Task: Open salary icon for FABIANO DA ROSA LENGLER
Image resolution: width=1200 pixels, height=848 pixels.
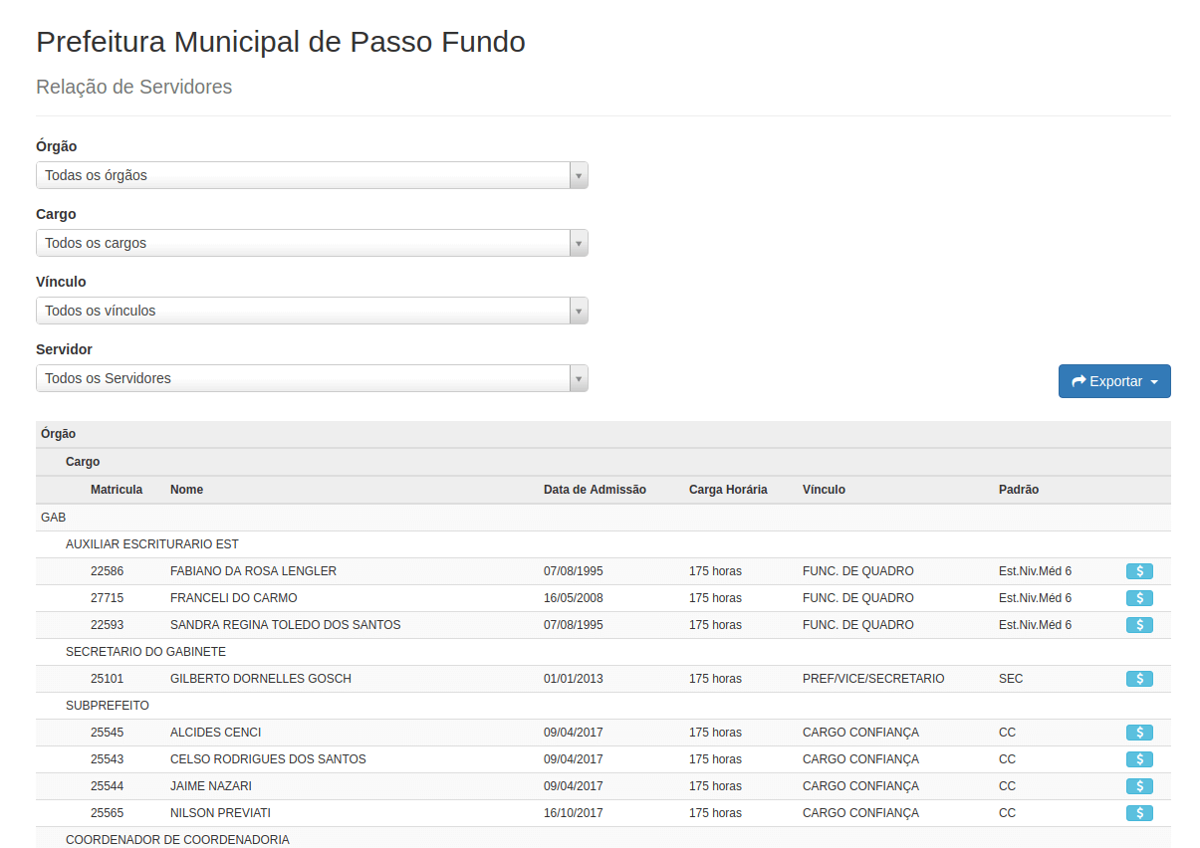Action: point(1139,571)
